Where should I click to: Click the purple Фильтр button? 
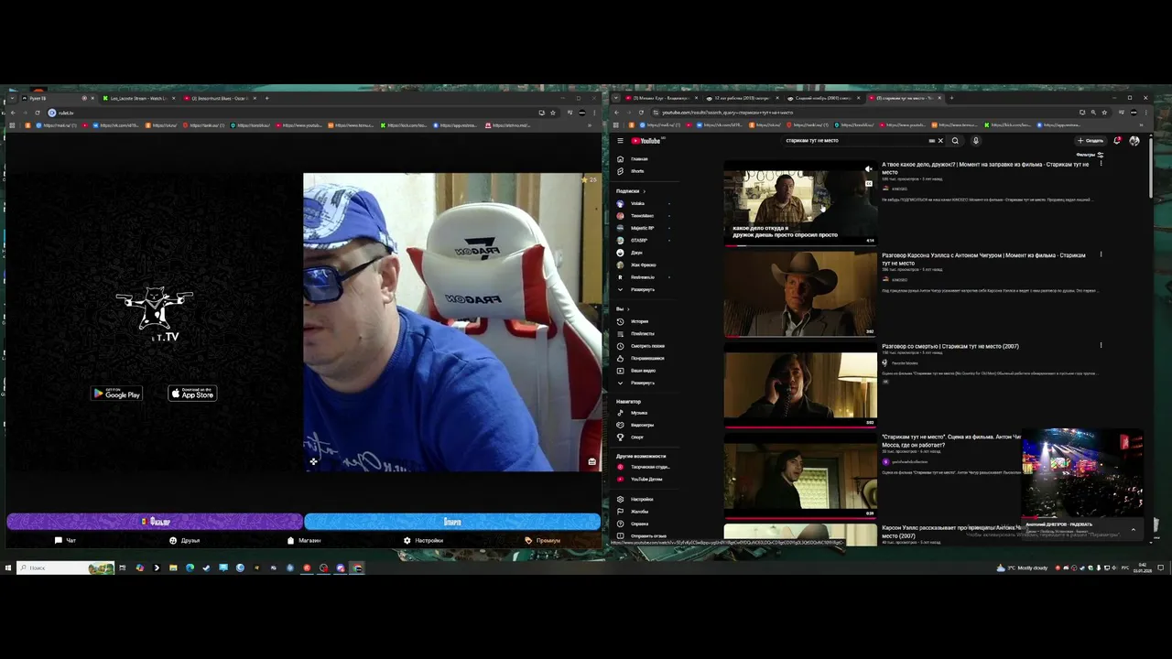(155, 522)
